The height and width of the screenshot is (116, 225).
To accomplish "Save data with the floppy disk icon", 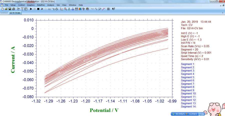I will (x=10, y=9).
